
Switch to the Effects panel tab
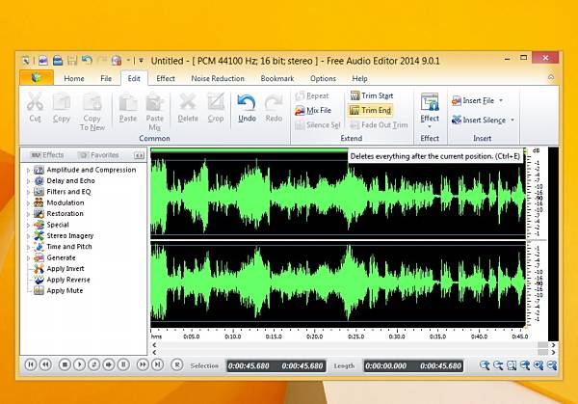click(47, 155)
